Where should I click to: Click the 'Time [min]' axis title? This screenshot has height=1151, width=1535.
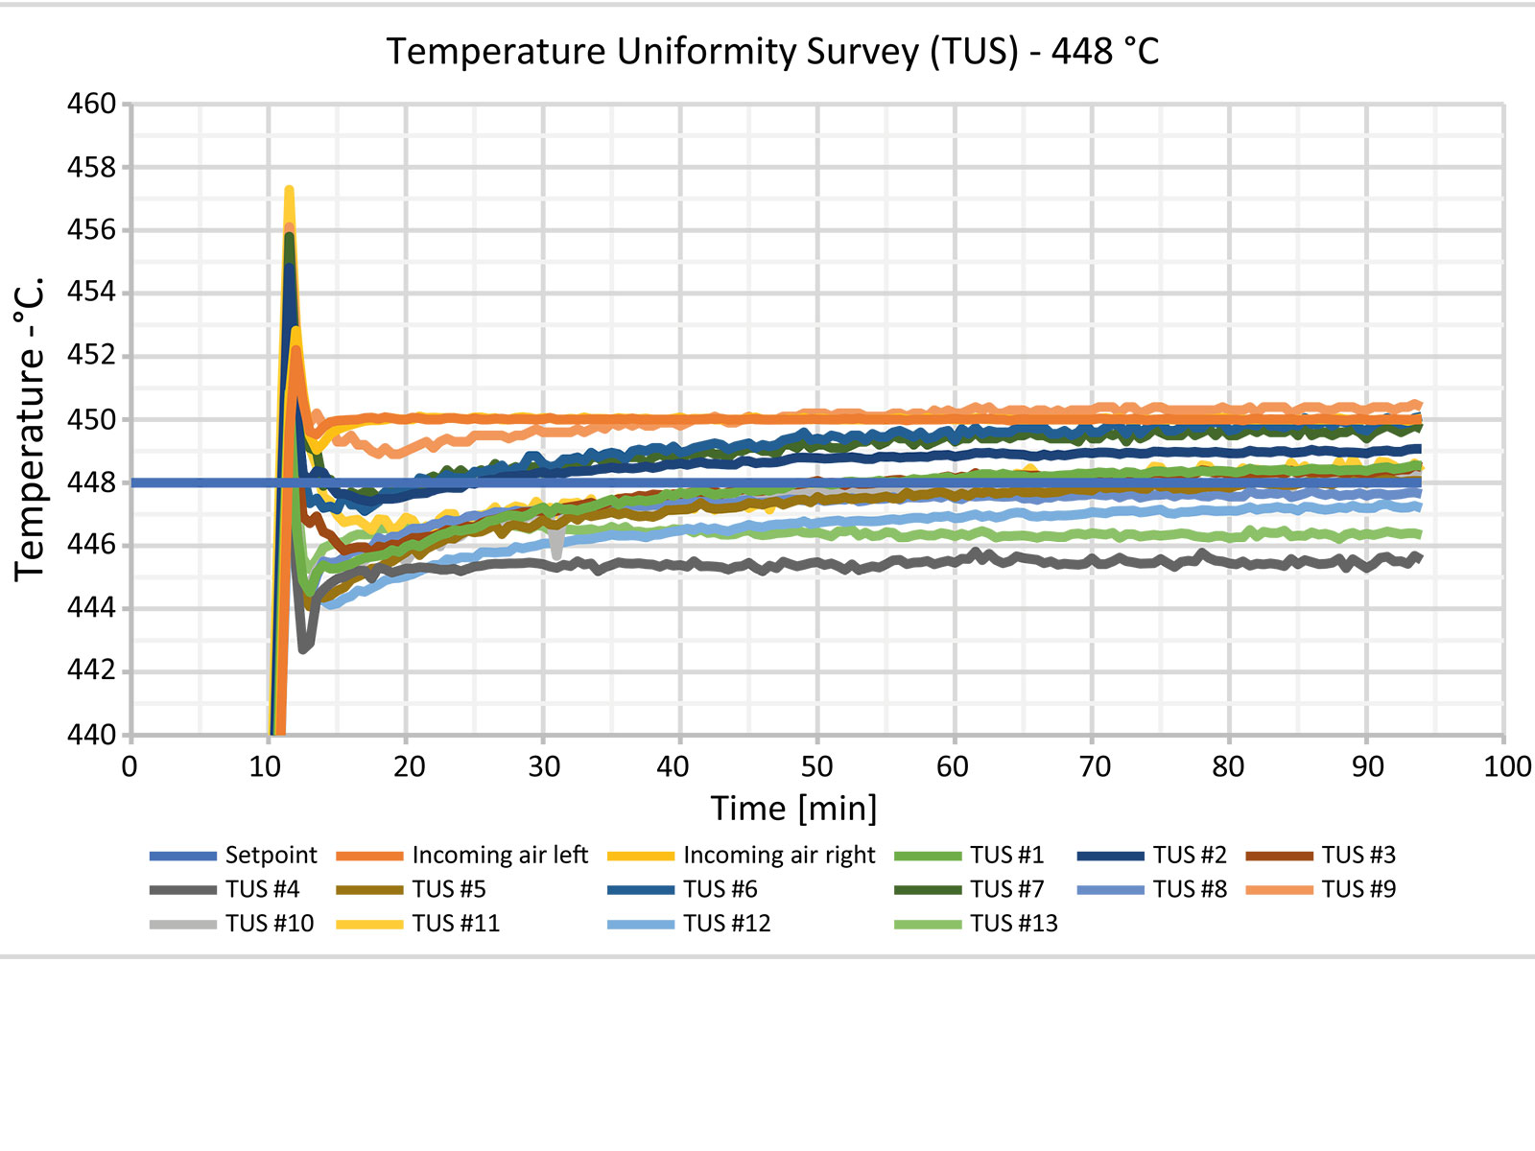coord(793,809)
